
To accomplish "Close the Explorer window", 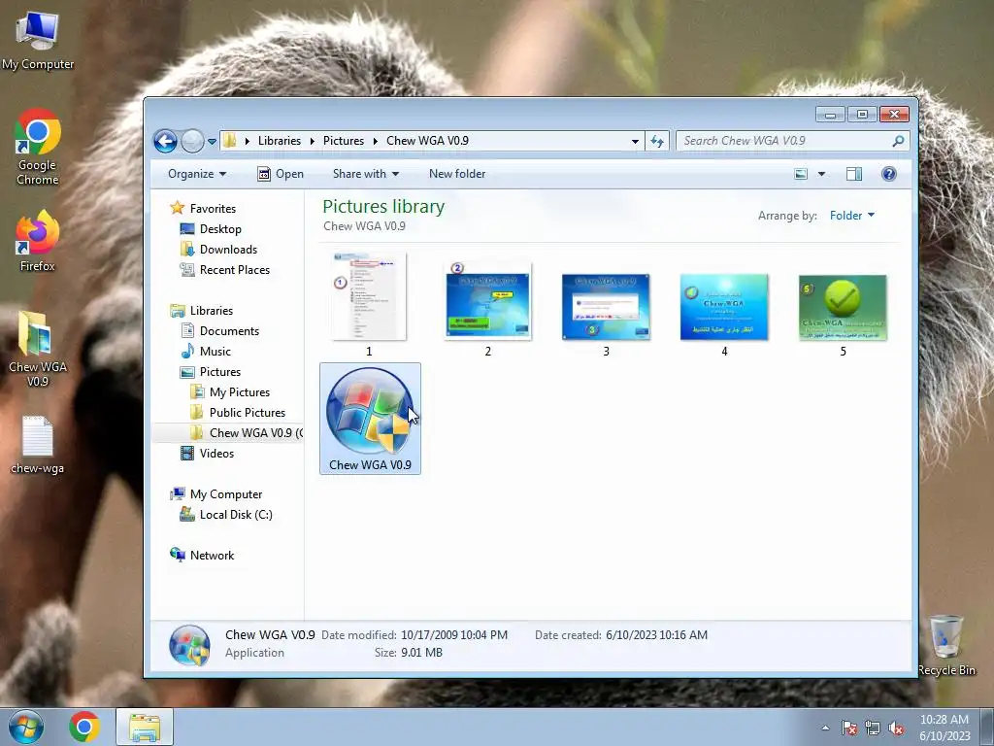I will pyautogui.click(x=894, y=115).
